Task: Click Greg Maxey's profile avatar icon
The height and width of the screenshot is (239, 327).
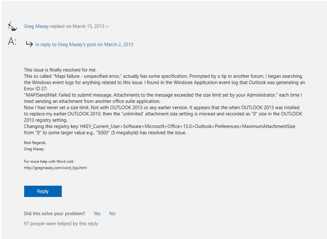Action: tap(12, 26)
